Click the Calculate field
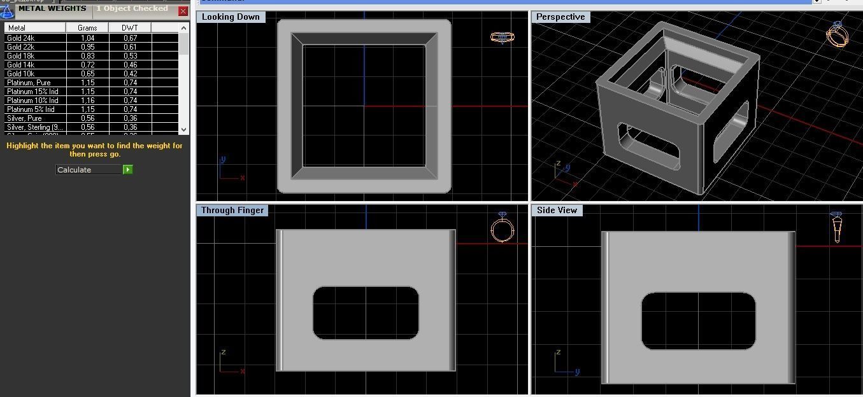This screenshot has width=863, height=397. [89, 170]
